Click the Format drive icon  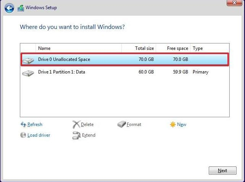(x=122, y=124)
